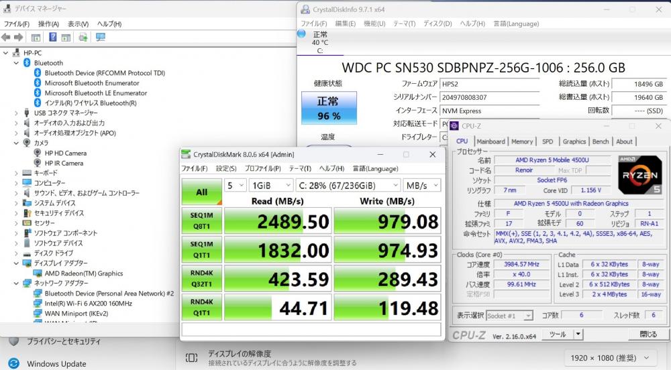Expand the ディスク ドライブ category
This screenshot has height=370, width=671.
pos(16,253)
